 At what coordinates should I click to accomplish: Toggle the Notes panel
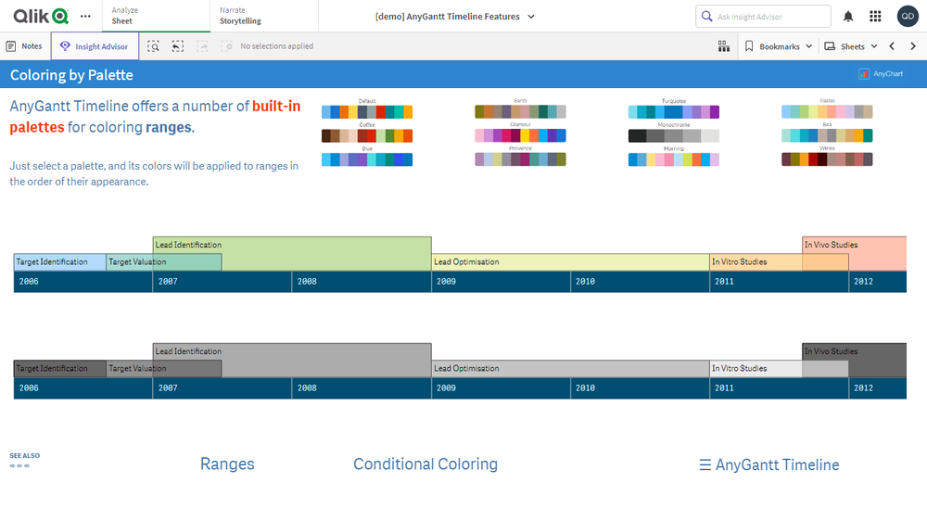coord(25,46)
